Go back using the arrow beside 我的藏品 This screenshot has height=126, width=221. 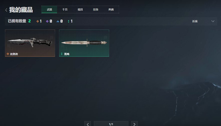tap(6, 10)
